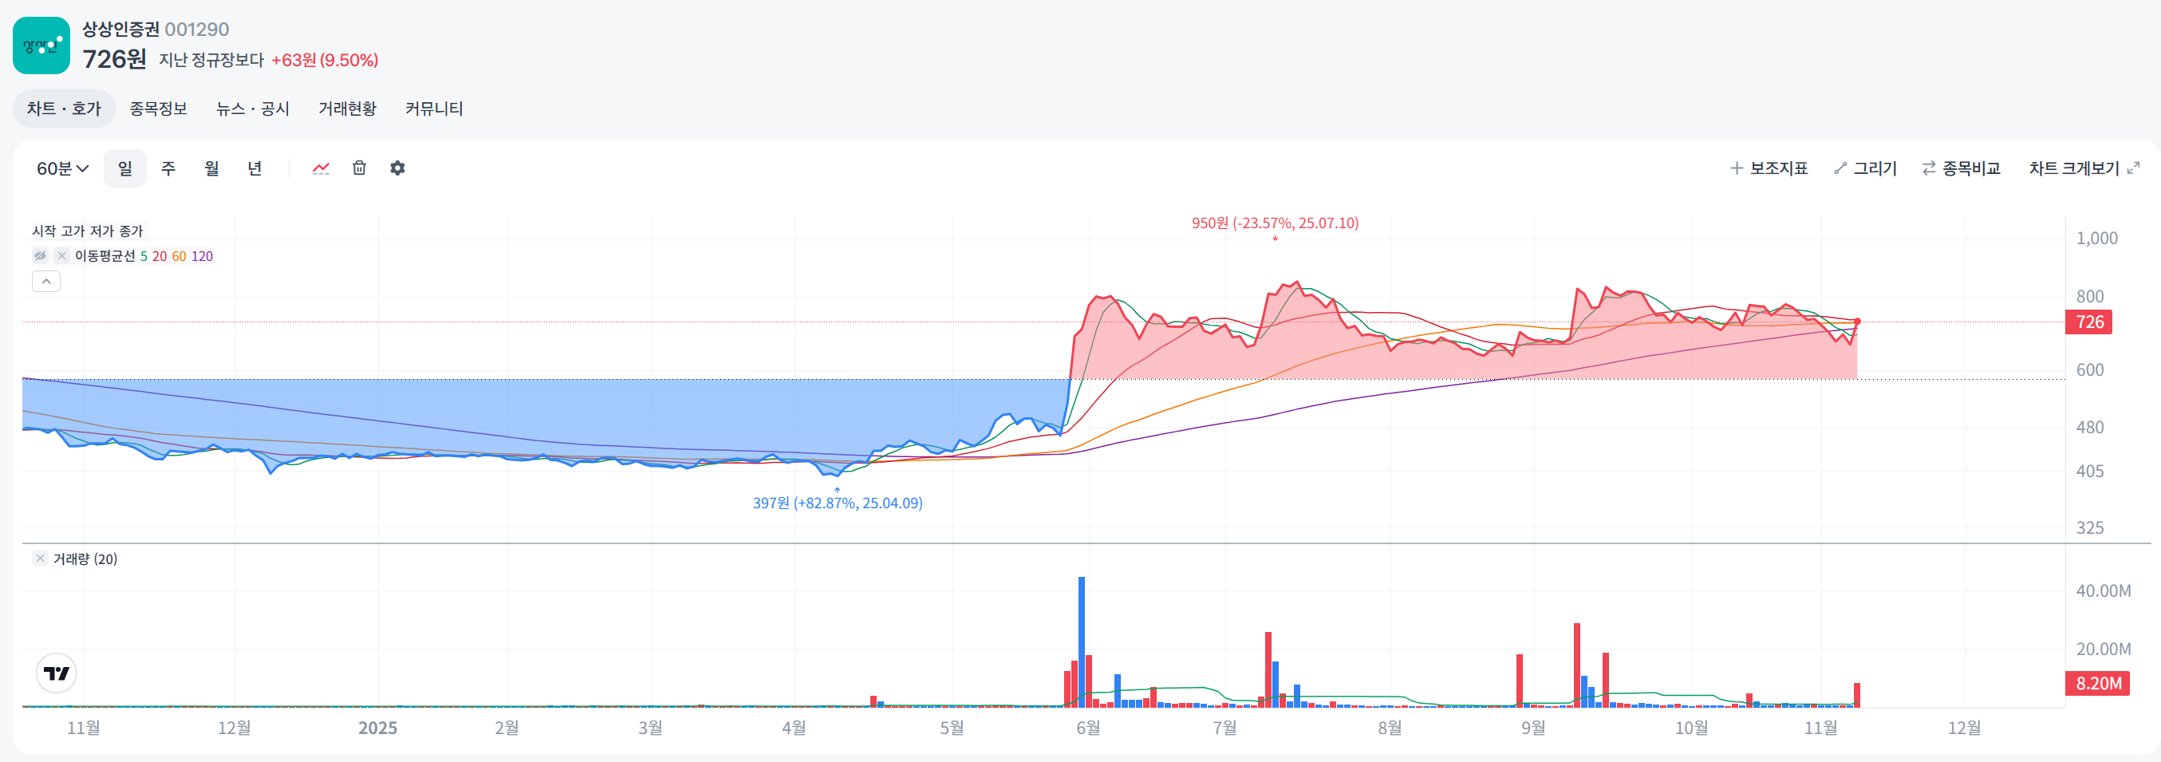
Task: Click the moving average 20 period label
Action: click(160, 256)
